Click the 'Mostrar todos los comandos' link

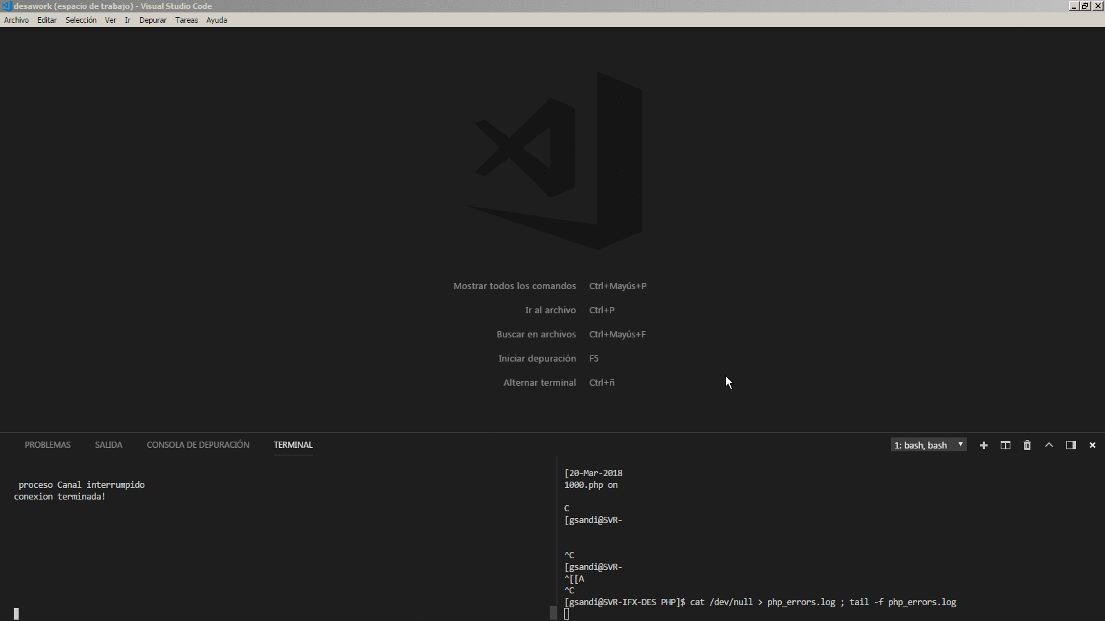click(515, 286)
